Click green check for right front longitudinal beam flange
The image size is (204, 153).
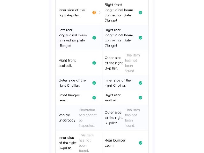[140, 12]
